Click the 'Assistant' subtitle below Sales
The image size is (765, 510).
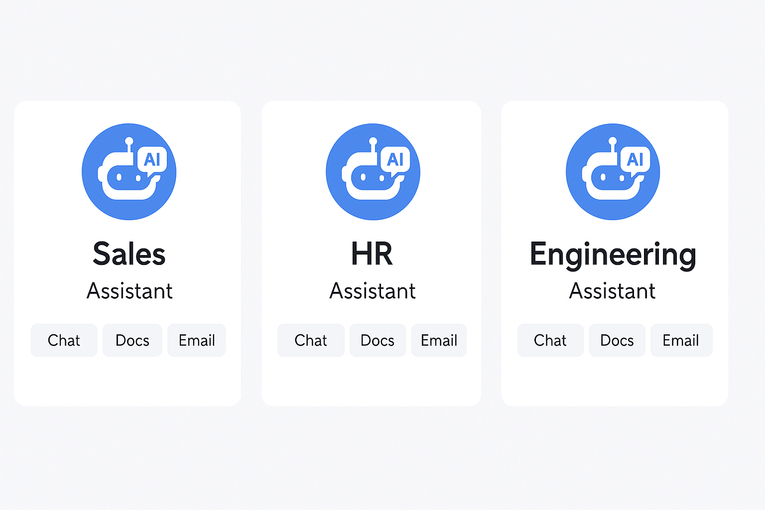(129, 291)
